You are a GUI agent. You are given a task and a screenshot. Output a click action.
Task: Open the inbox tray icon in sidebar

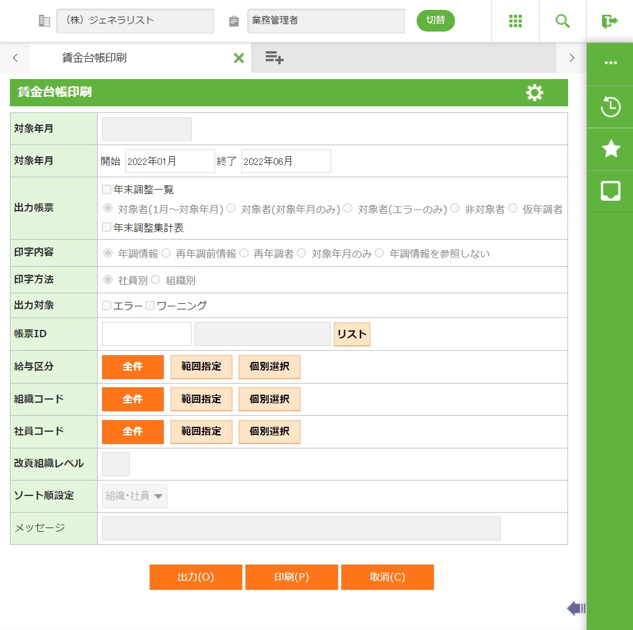tap(610, 191)
